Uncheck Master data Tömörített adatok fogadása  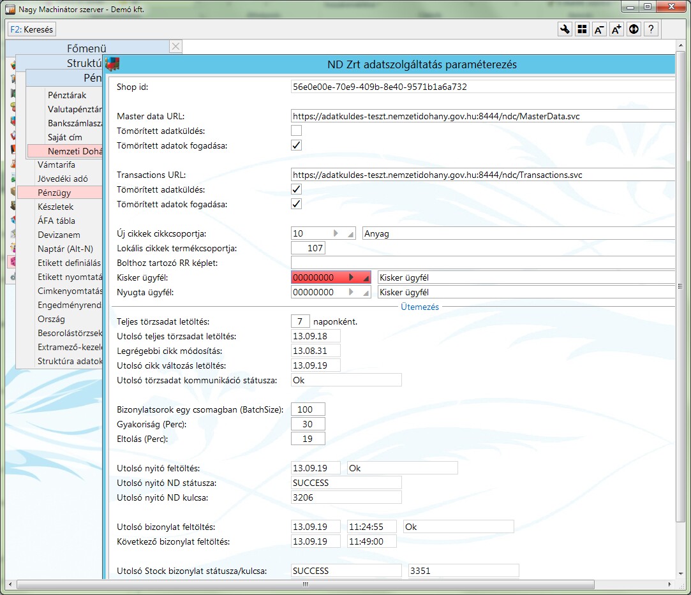[x=297, y=145]
